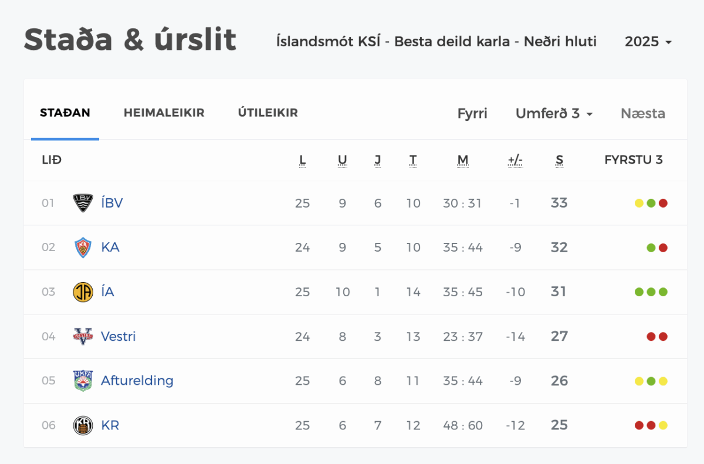Open the 2025 season dropdown
This screenshot has width=704, height=464.
tap(648, 42)
